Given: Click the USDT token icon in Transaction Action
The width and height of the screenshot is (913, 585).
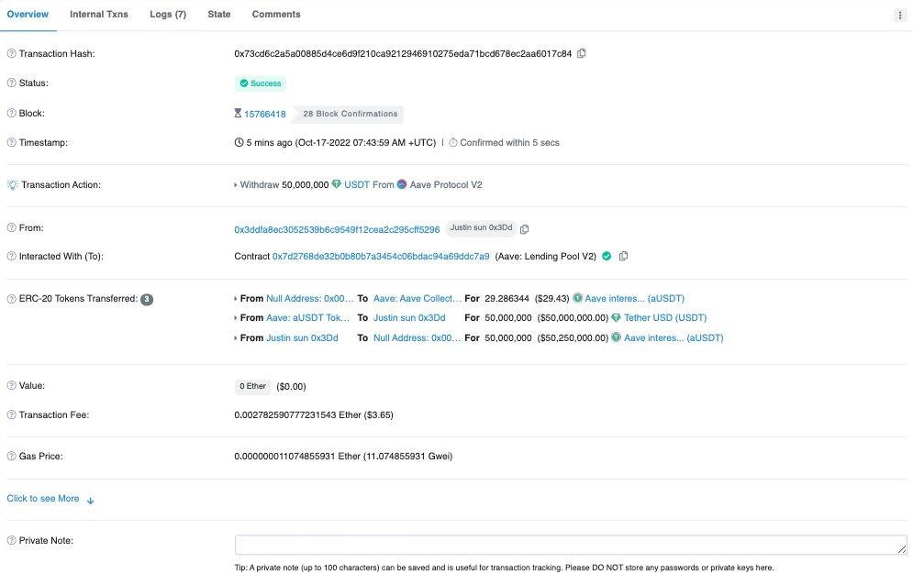Looking at the screenshot, I should 338,184.
